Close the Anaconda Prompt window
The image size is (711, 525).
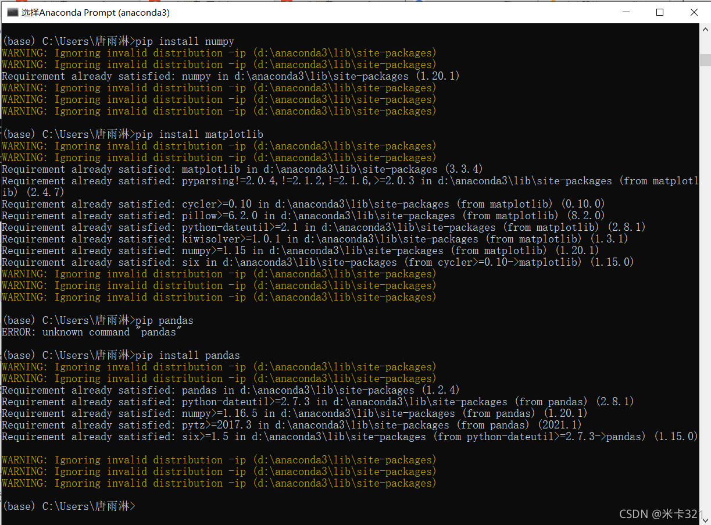(x=694, y=12)
